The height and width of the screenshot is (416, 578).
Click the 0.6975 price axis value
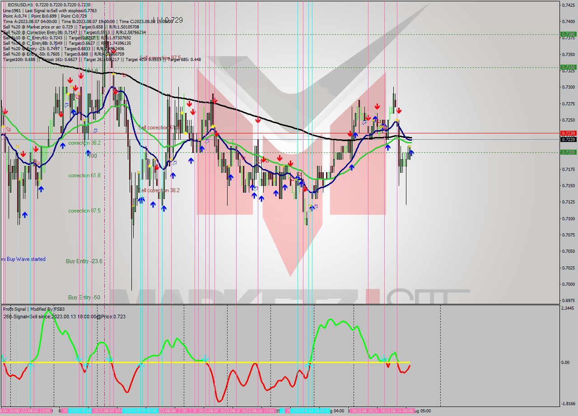568,301
